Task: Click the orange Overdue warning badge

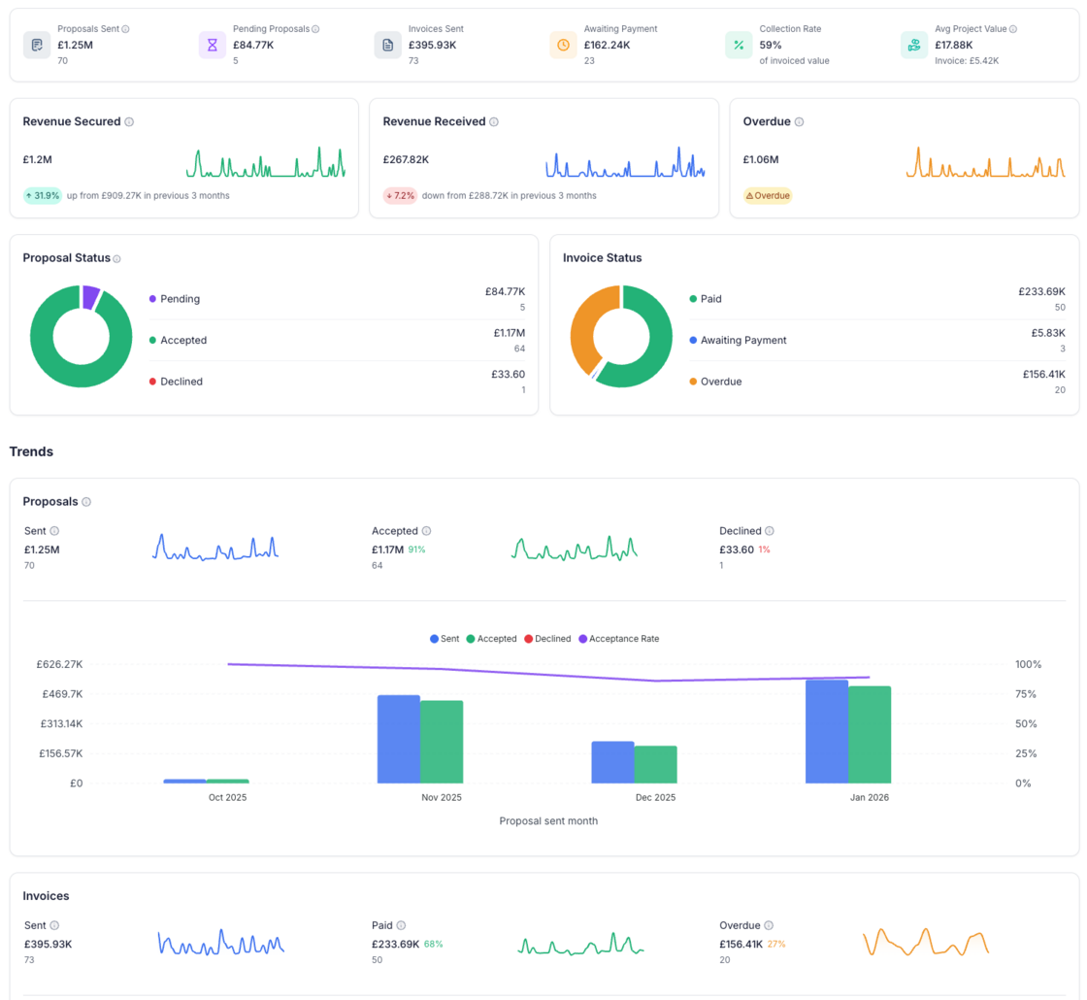Action: [x=768, y=195]
